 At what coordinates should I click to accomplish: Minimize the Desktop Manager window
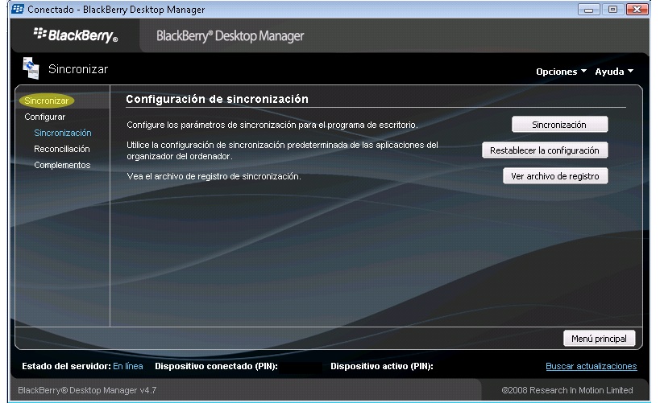point(589,9)
